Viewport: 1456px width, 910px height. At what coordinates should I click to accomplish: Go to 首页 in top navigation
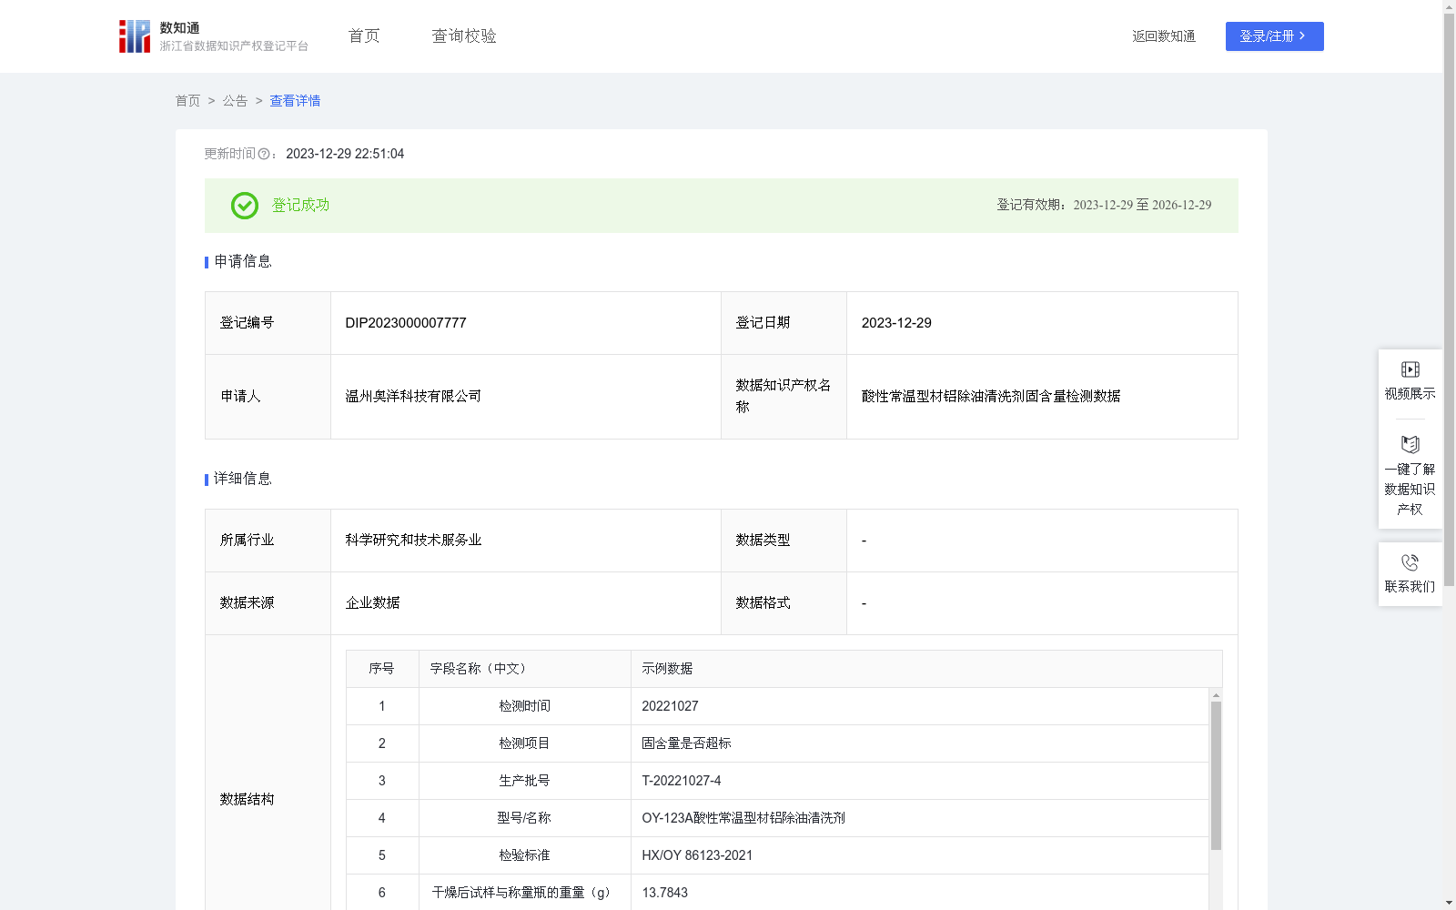coord(364,36)
